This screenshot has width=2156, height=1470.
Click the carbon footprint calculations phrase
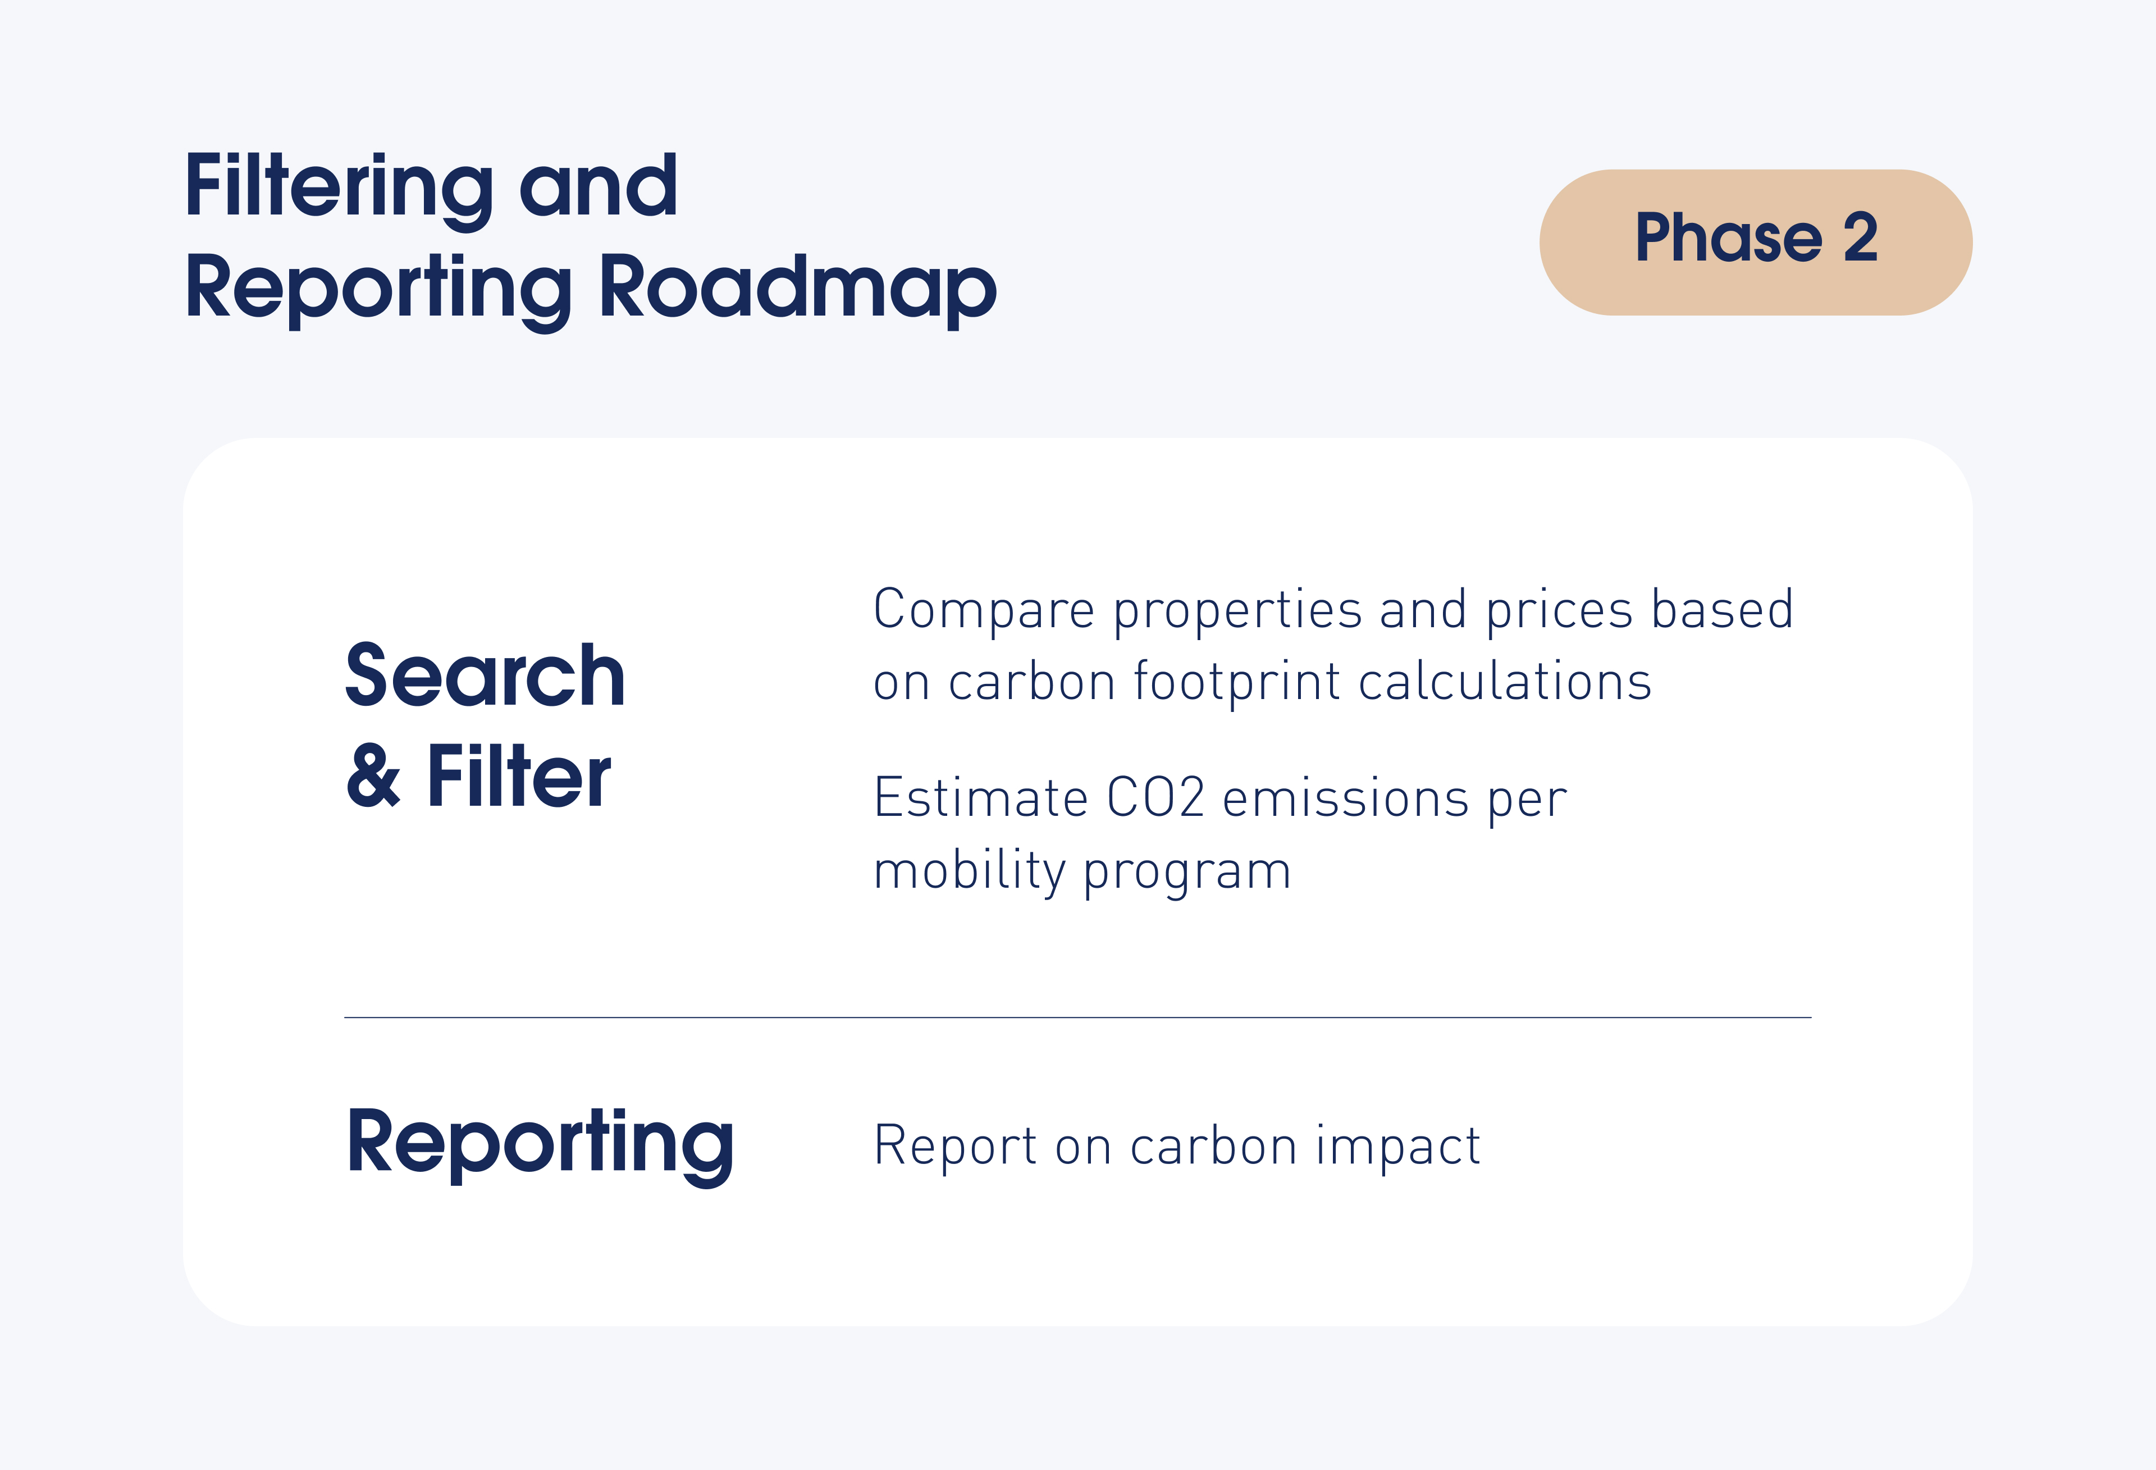tap(1300, 681)
